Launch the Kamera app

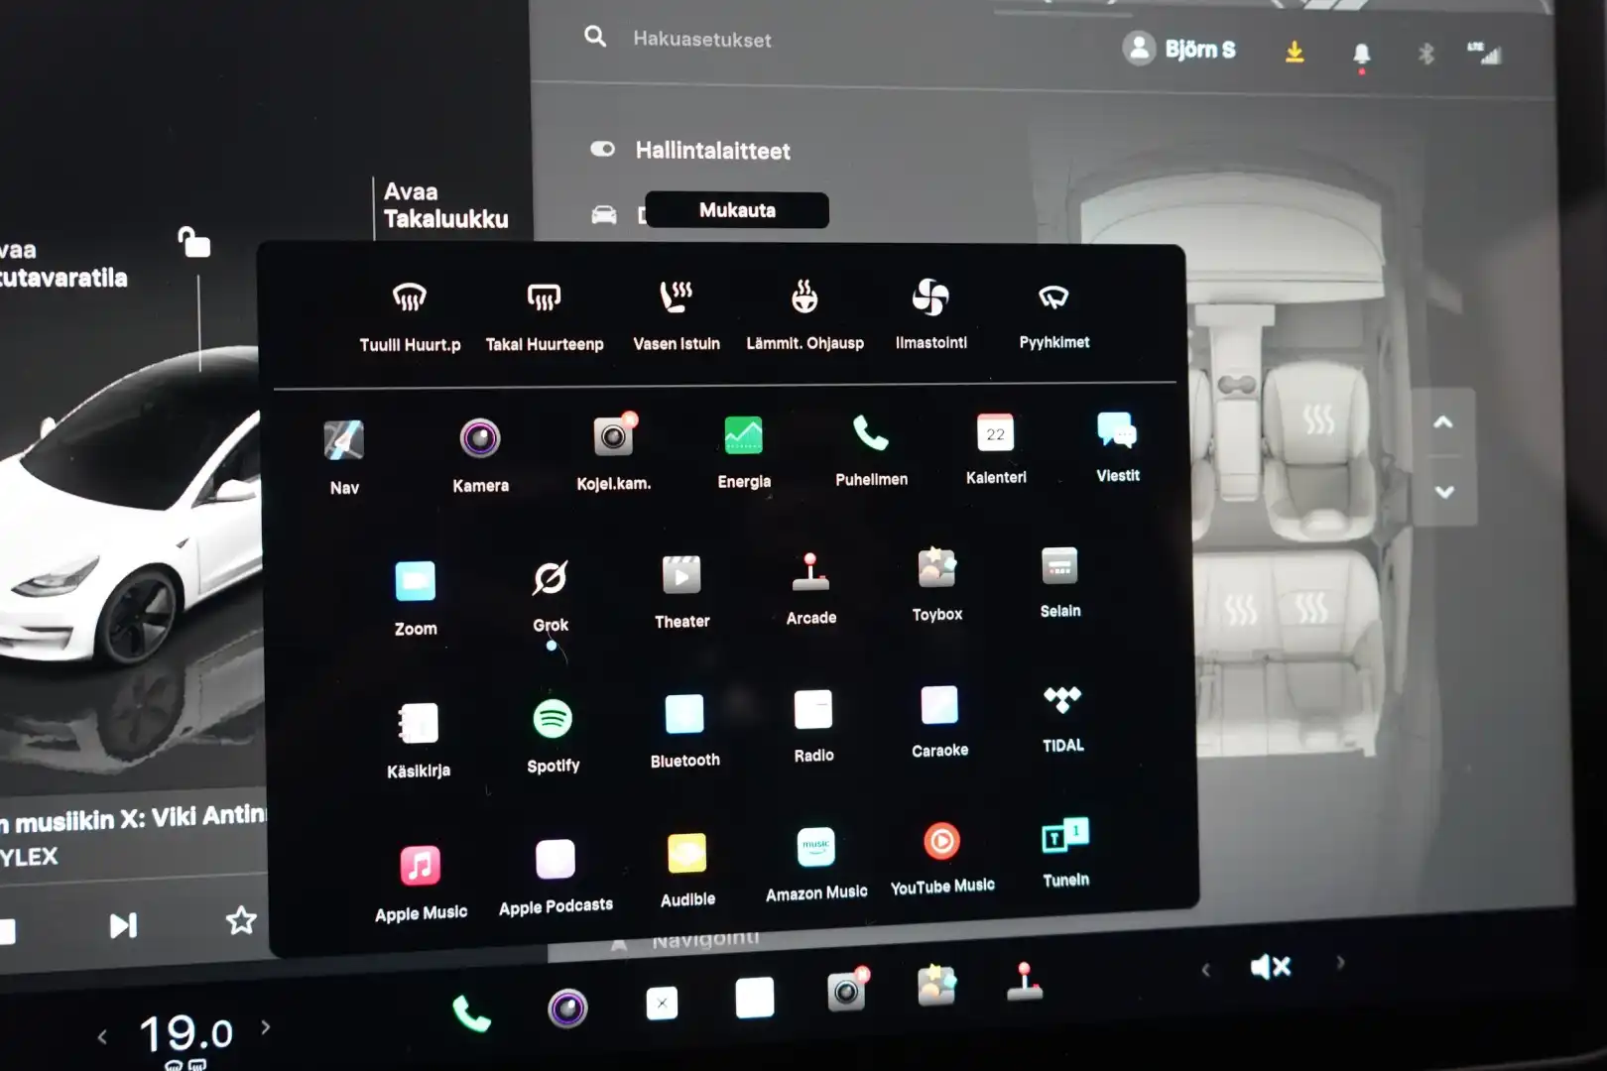click(x=480, y=455)
